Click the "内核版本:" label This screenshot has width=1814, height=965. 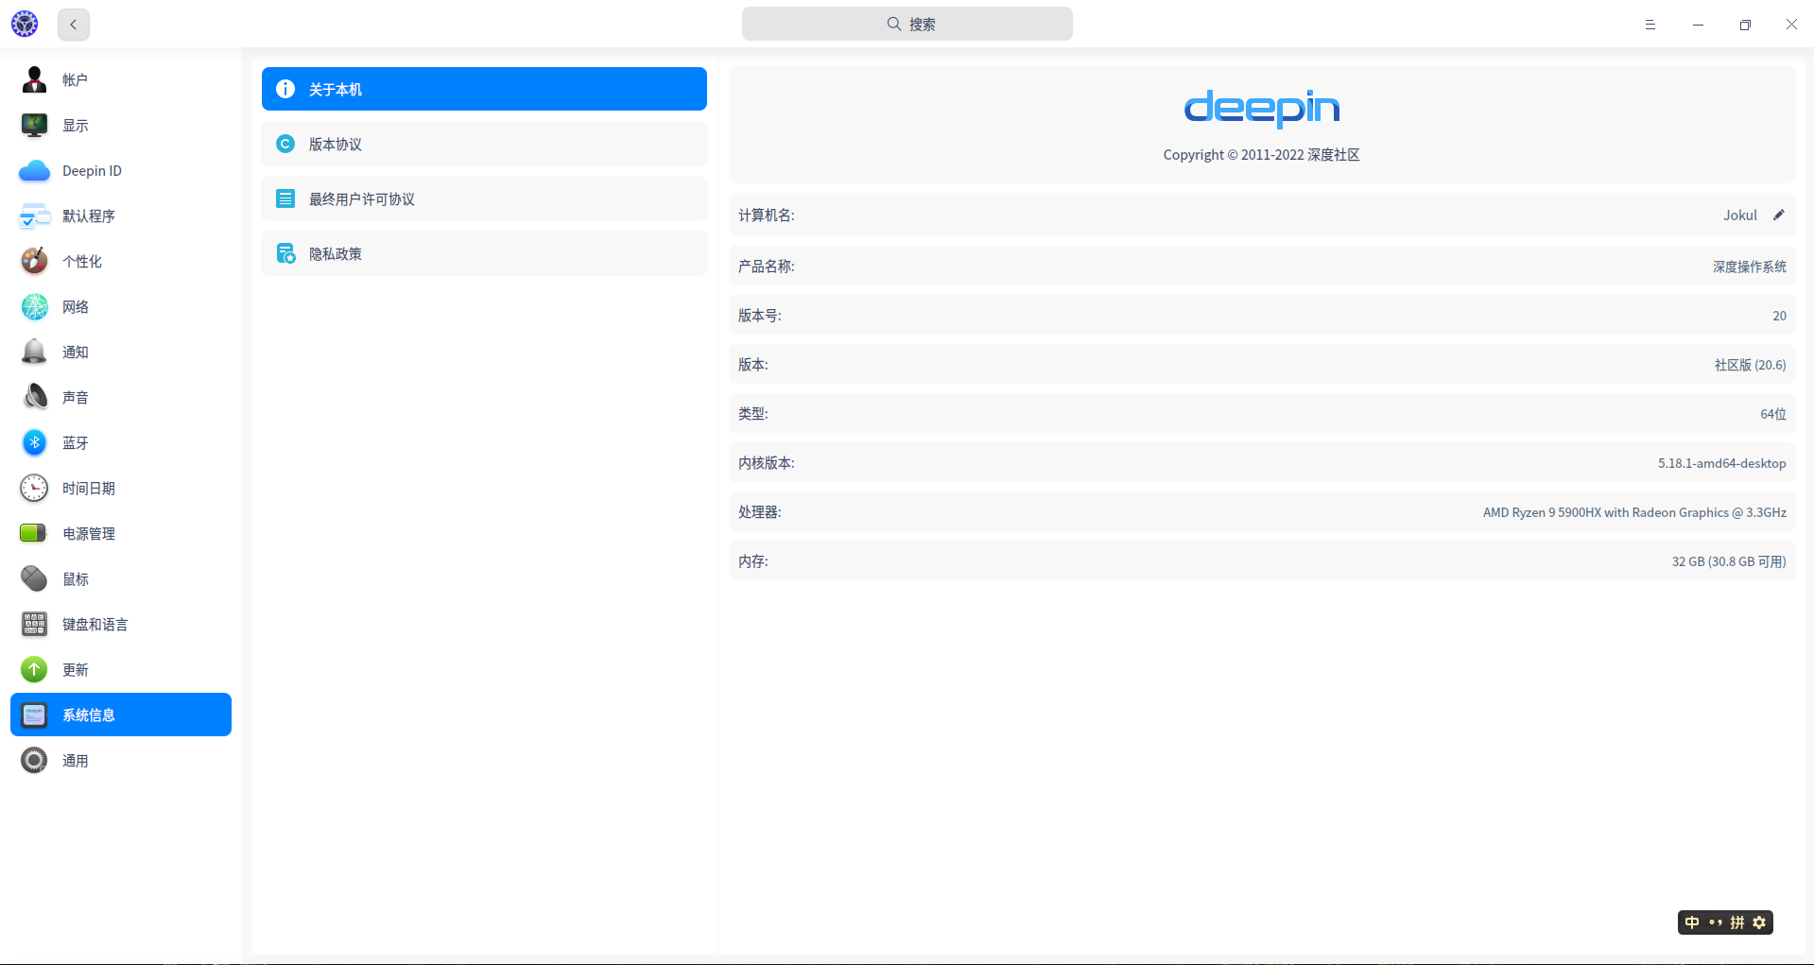767,463
